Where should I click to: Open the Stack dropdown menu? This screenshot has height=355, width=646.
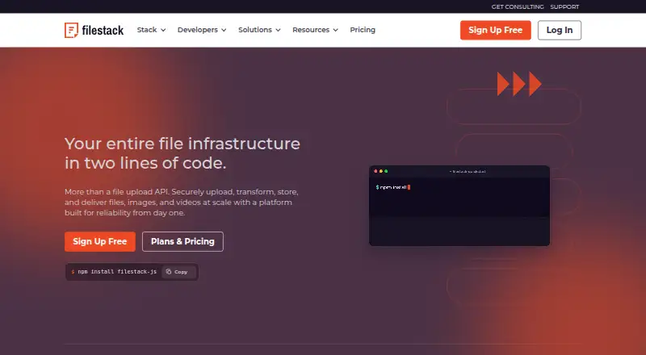pyautogui.click(x=151, y=30)
